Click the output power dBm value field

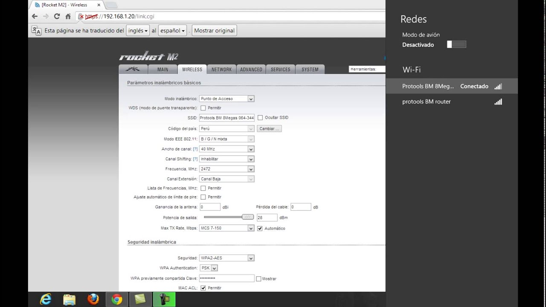click(267, 217)
